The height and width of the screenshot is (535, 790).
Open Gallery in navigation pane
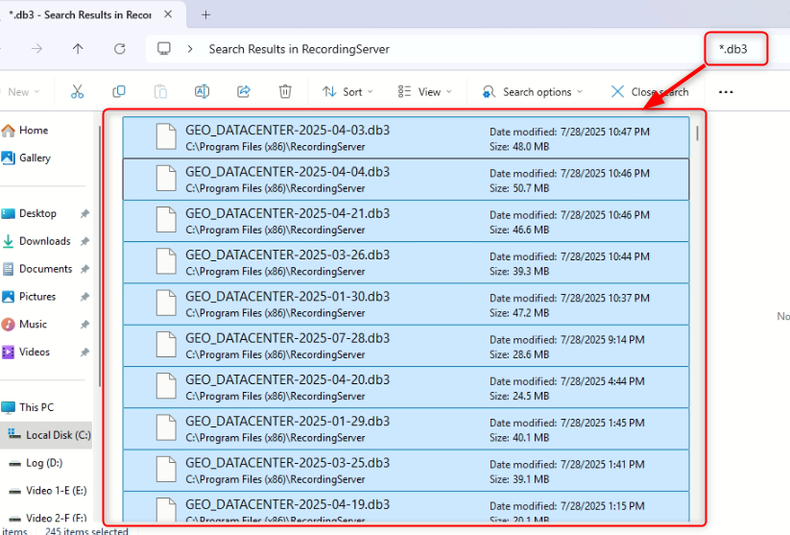(26, 158)
